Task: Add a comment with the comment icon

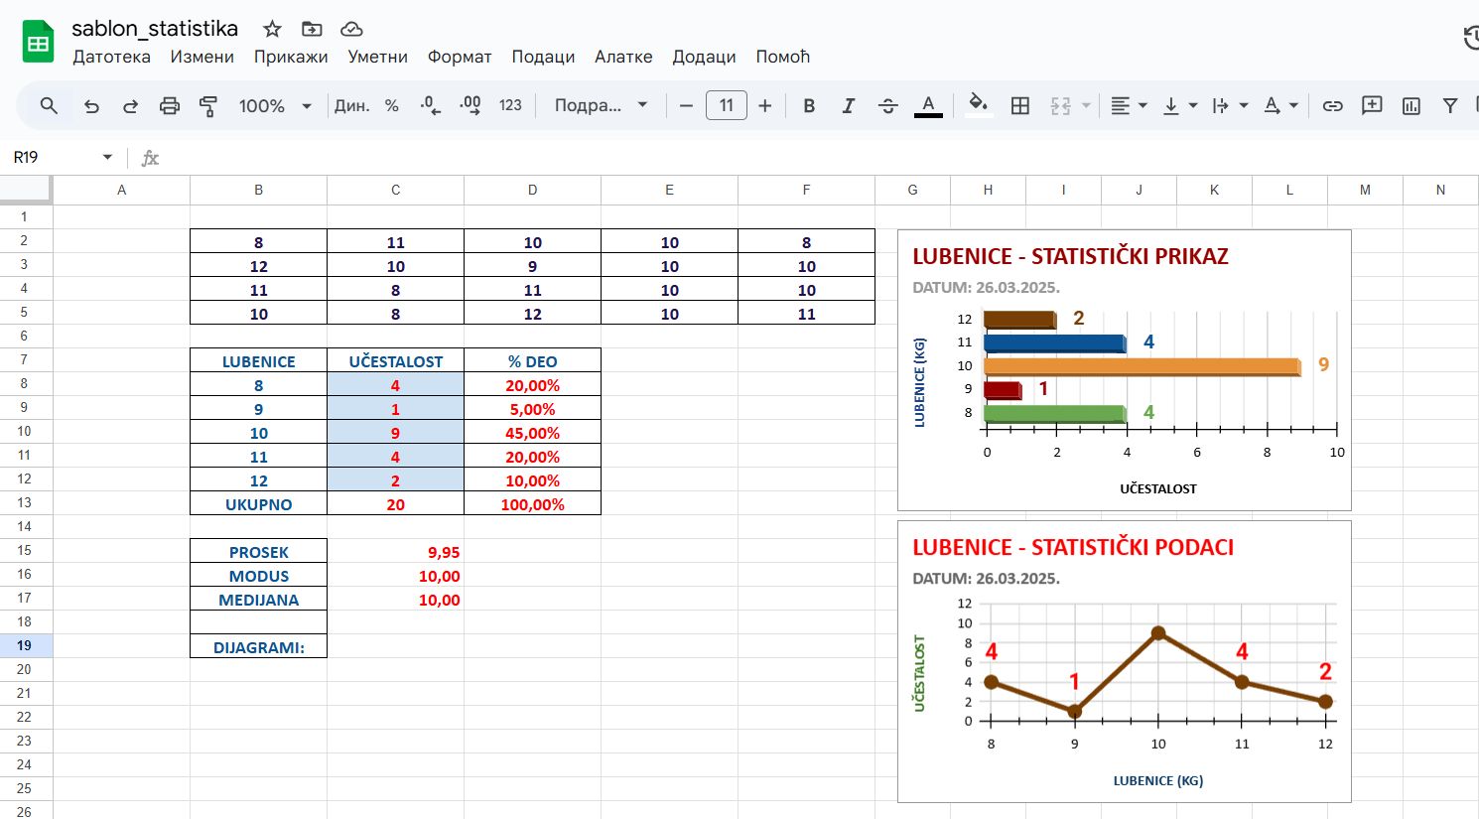Action: (1372, 106)
